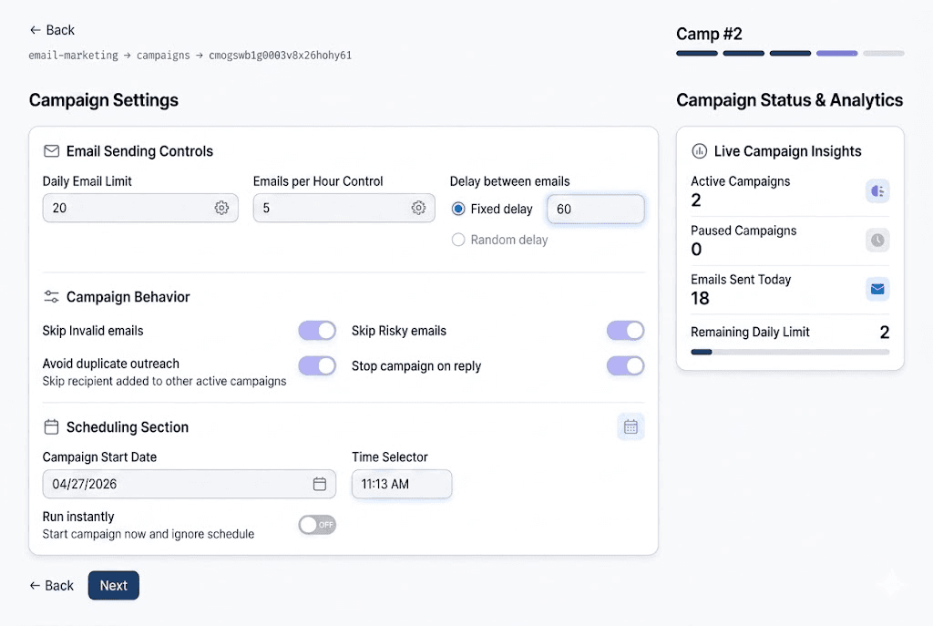Screen dimensions: 933x626
Task: Click the Active Campaigns pie icon
Action: click(x=877, y=191)
